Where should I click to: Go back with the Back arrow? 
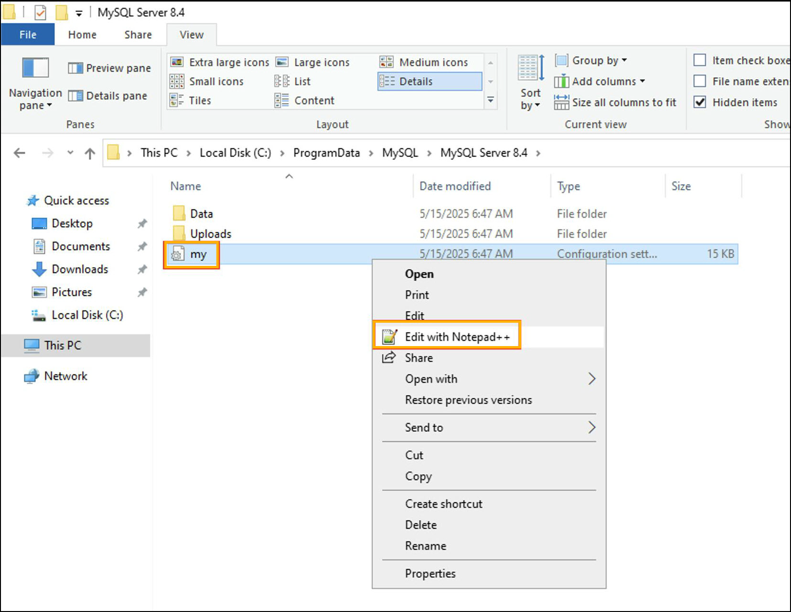pos(20,153)
